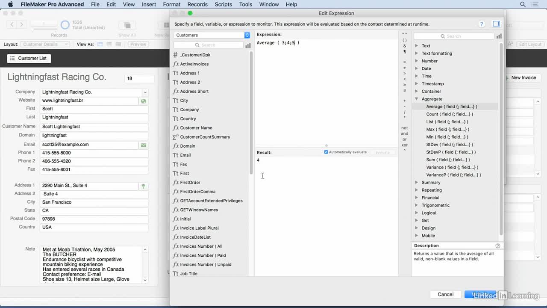Open the Apple menu

[x=11, y=4]
